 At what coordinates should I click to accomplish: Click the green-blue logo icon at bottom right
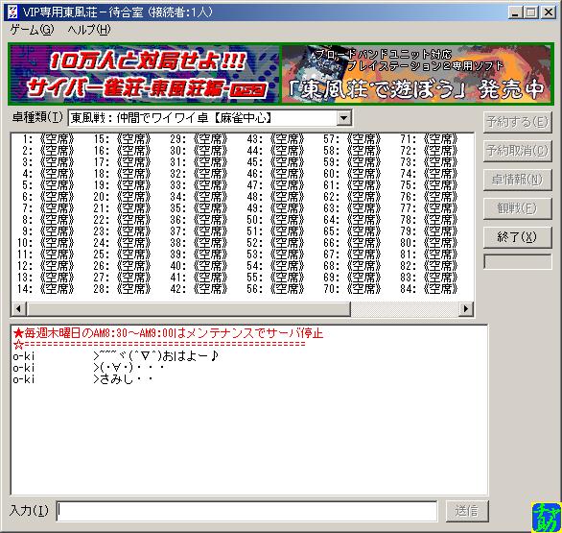[546, 517]
